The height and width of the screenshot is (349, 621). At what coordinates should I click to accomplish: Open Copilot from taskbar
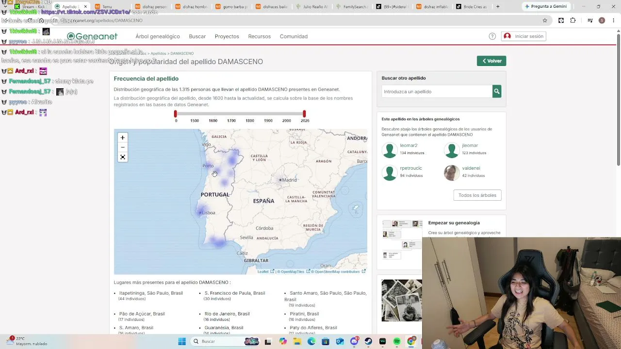tap(283, 341)
